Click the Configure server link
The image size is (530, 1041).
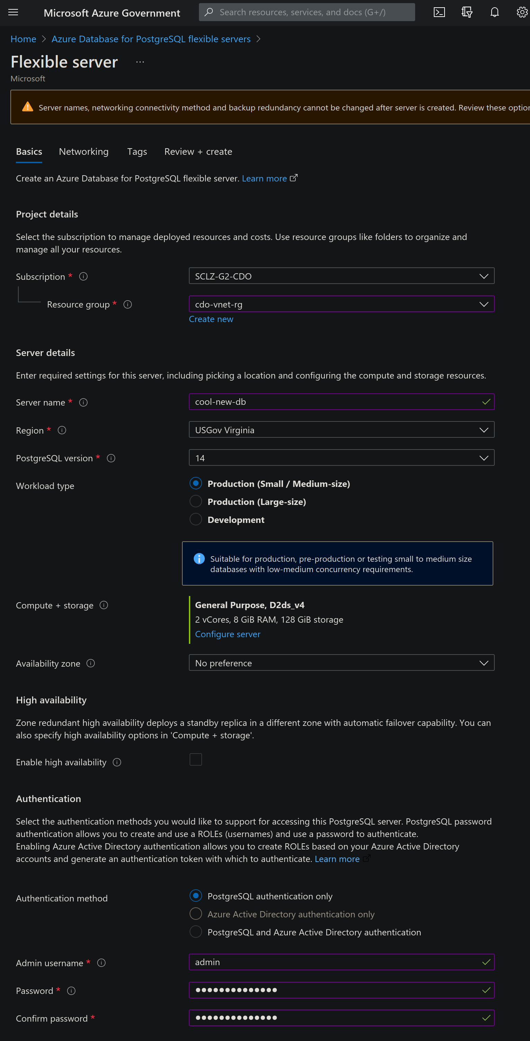pos(228,634)
